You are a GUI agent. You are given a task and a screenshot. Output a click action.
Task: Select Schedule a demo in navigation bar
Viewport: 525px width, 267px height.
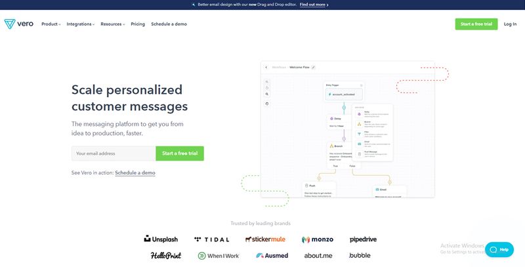(x=169, y=24)
